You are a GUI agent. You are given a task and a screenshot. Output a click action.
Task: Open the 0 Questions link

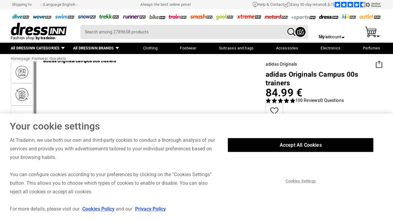click(x=332, y=101)
